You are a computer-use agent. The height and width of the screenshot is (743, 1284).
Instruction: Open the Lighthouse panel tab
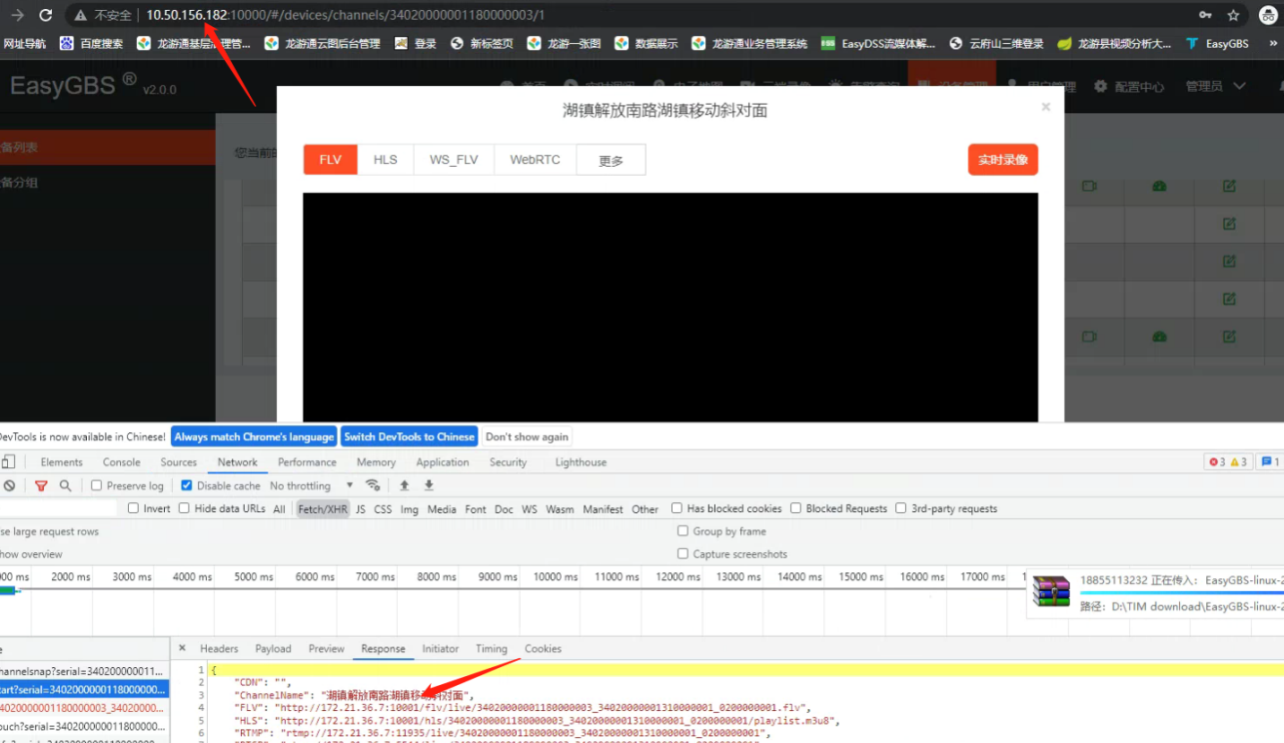click(581, 462)
